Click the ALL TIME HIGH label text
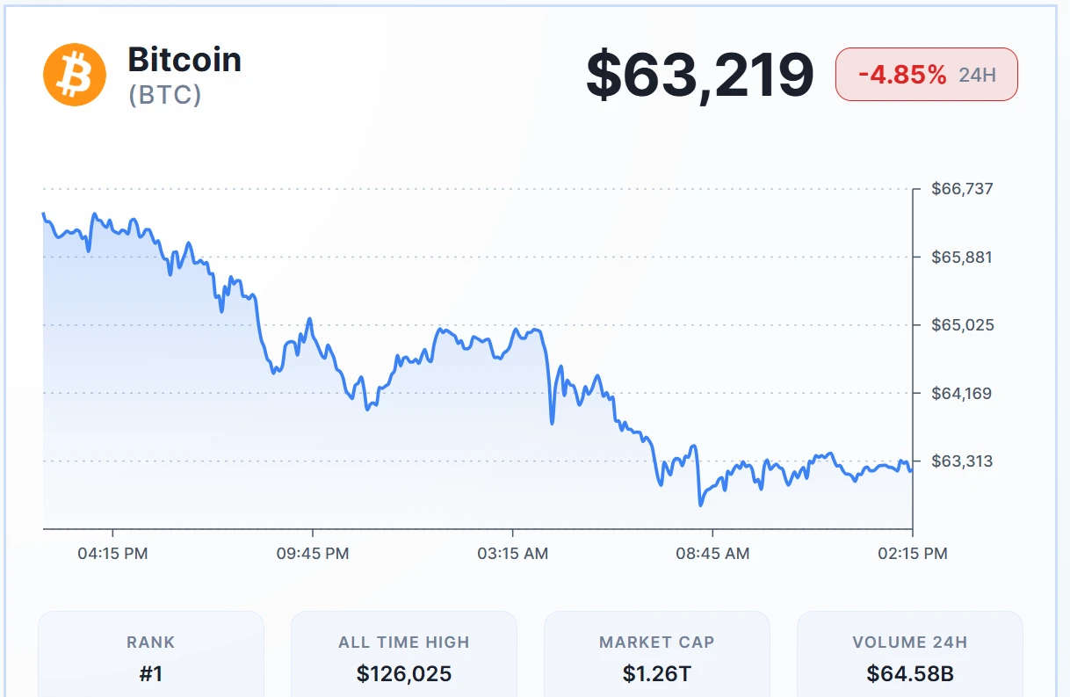The image size is (1070, 697). (404, 643)
